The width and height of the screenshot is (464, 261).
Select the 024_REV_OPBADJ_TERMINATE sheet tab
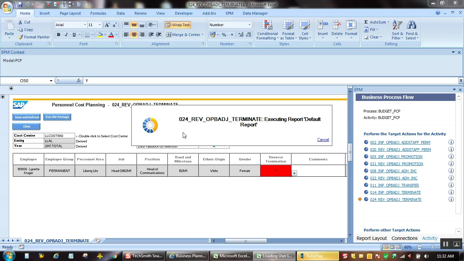point(57,241)
